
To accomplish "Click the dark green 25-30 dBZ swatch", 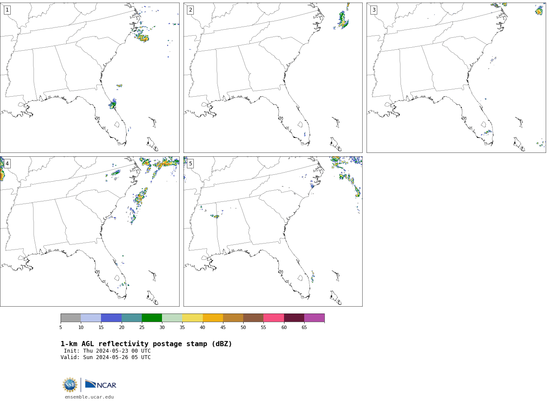I will click(x=152, y=318).
